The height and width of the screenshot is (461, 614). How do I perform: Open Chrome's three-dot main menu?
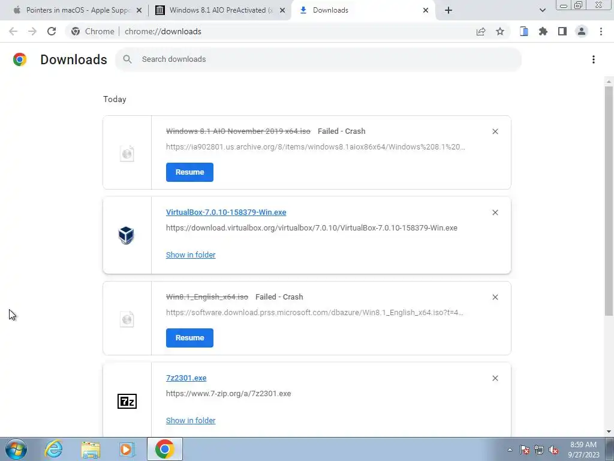[601, 31]
